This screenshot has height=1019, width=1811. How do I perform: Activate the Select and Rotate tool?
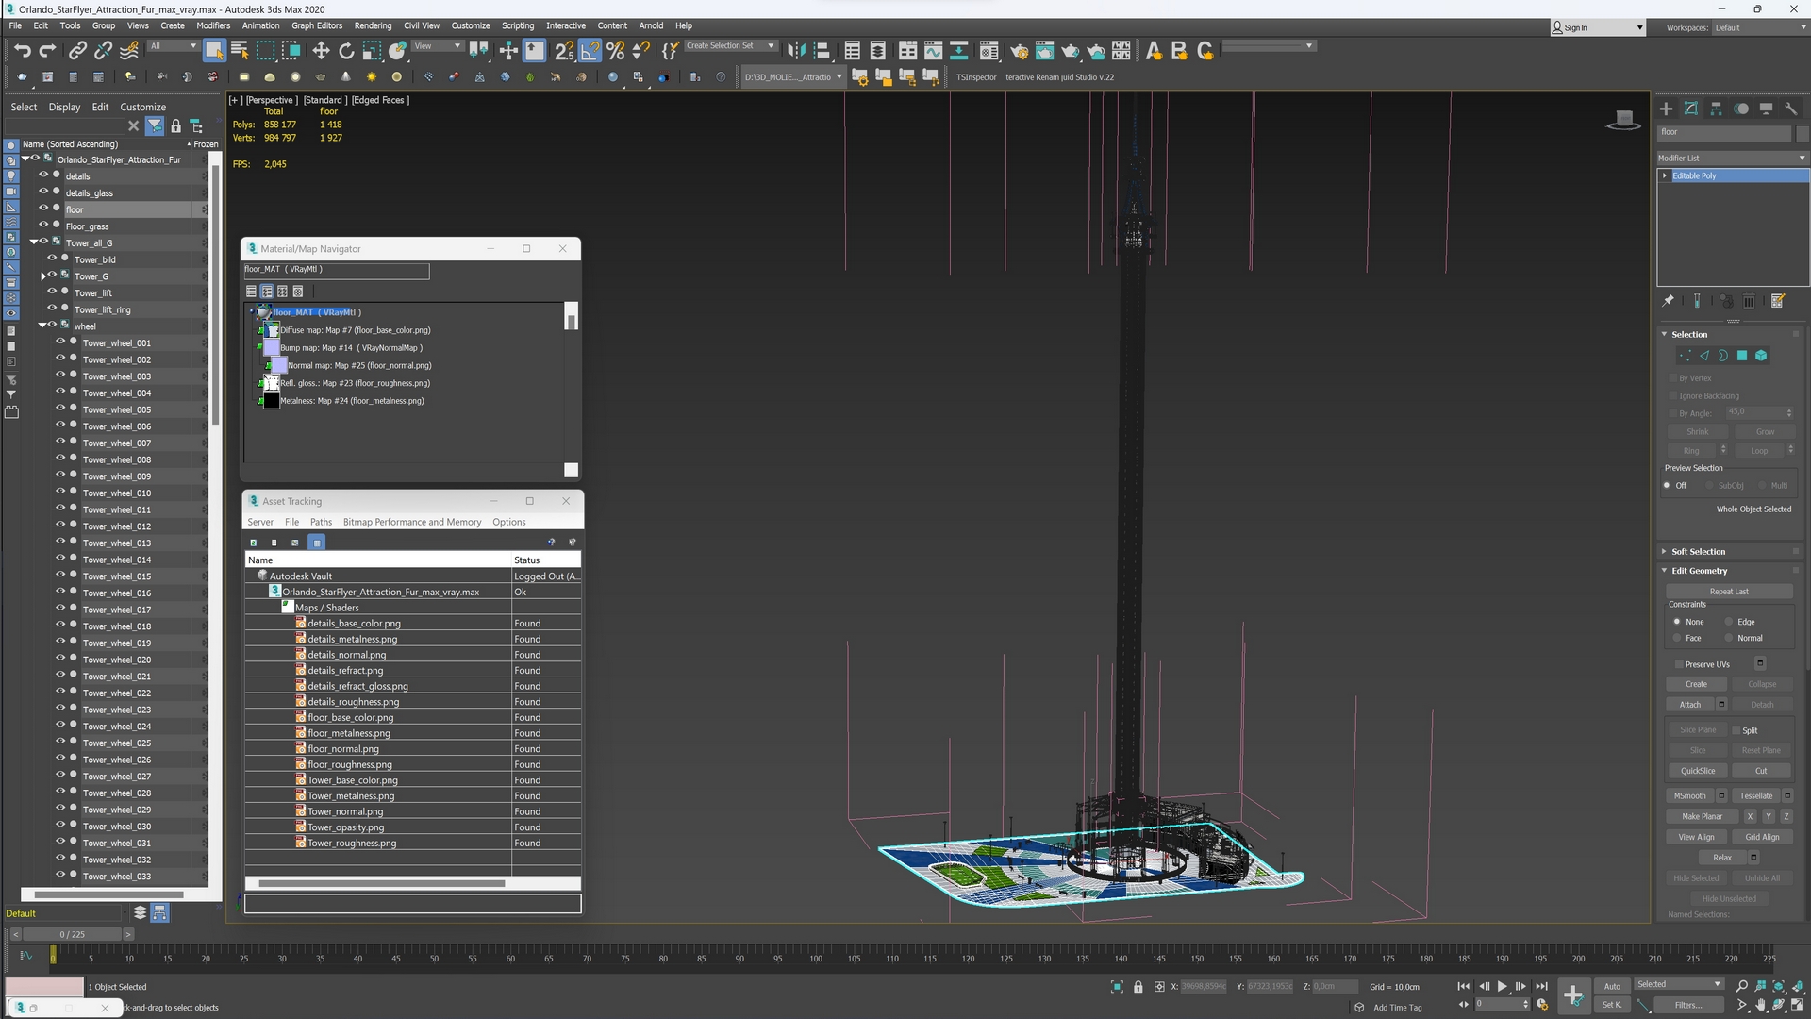tap(346, 51)
